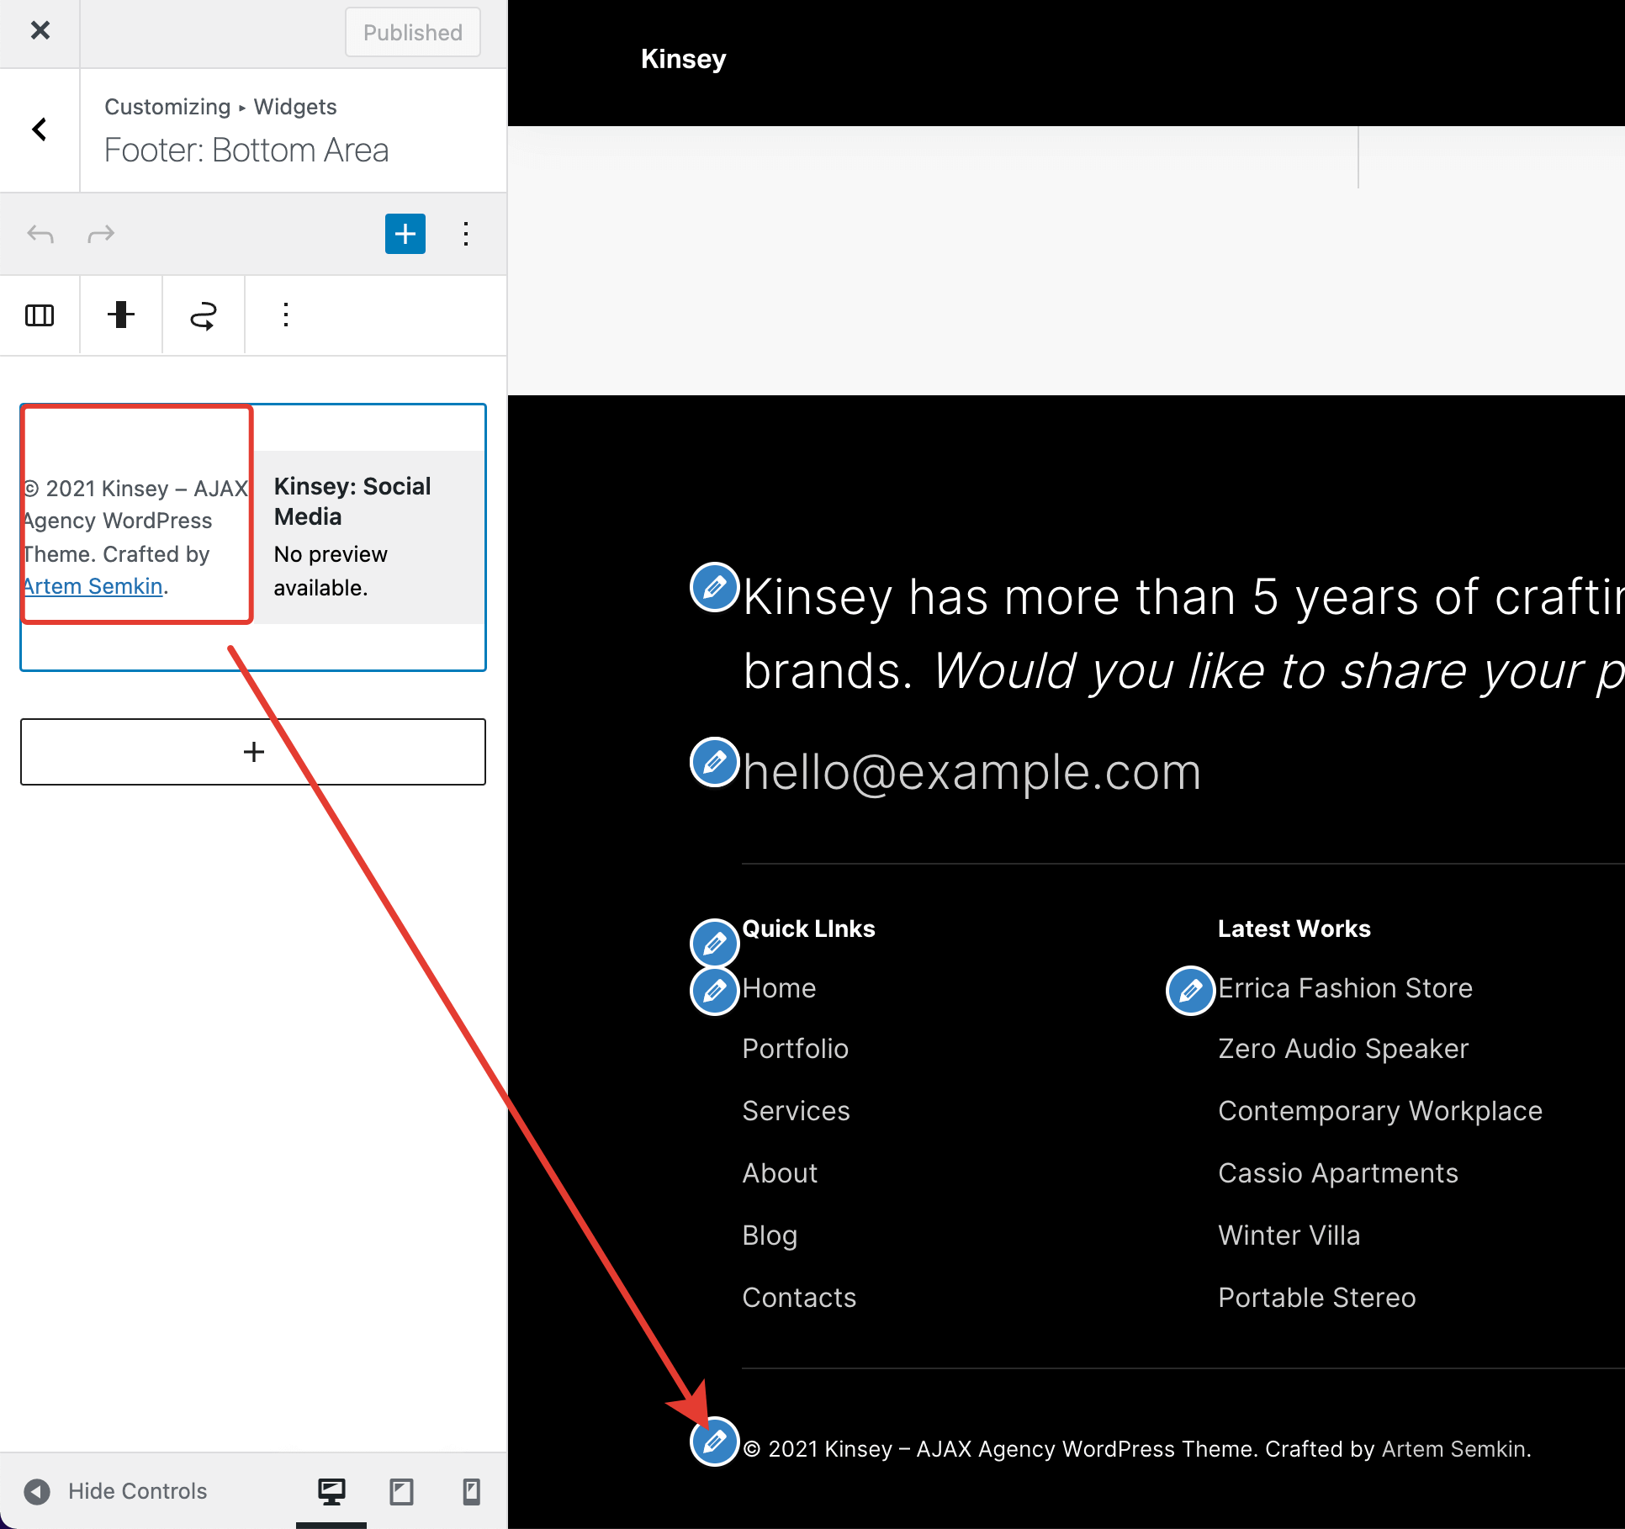The width and height of the screenshot is (1625, 1529).
Task: Switch to tablet preview mode
Action: click(x=401, y=1491)
